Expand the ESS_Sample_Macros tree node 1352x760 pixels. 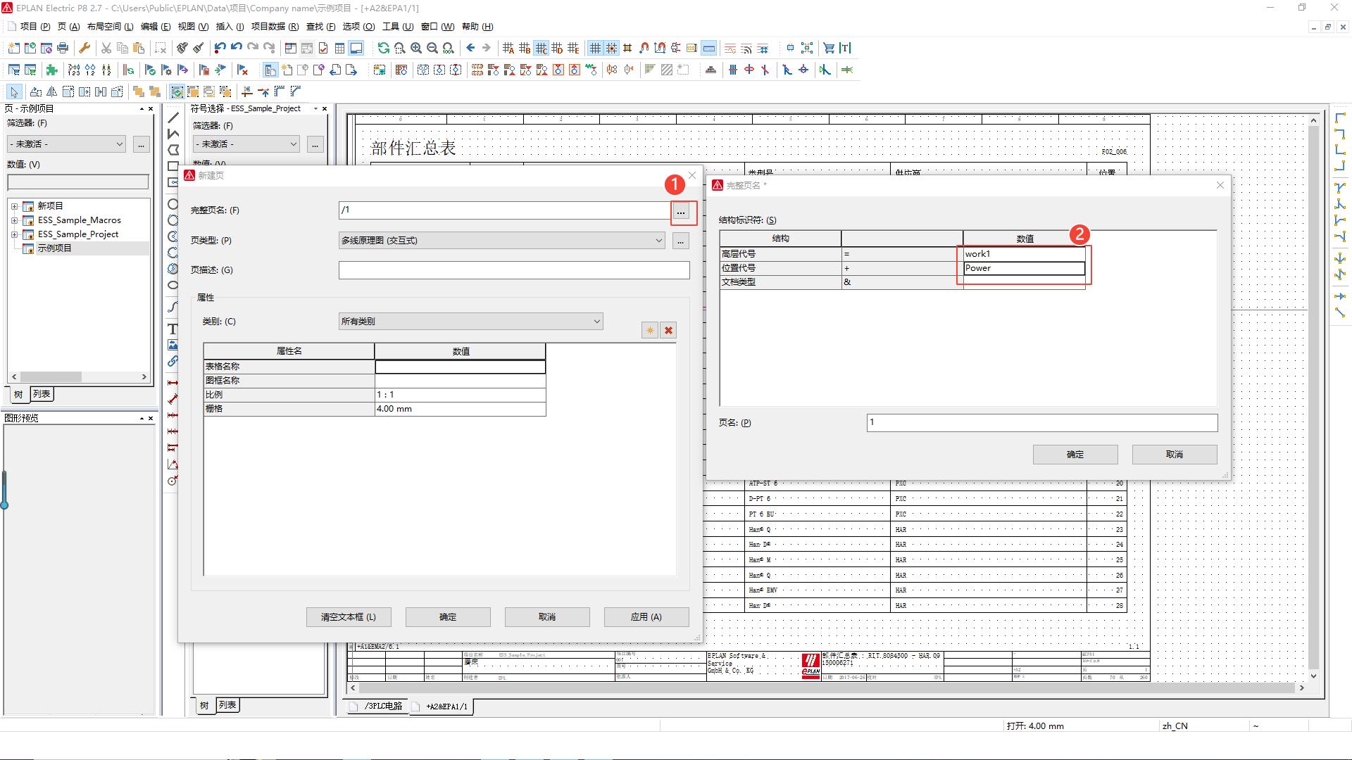pos(14,220)
